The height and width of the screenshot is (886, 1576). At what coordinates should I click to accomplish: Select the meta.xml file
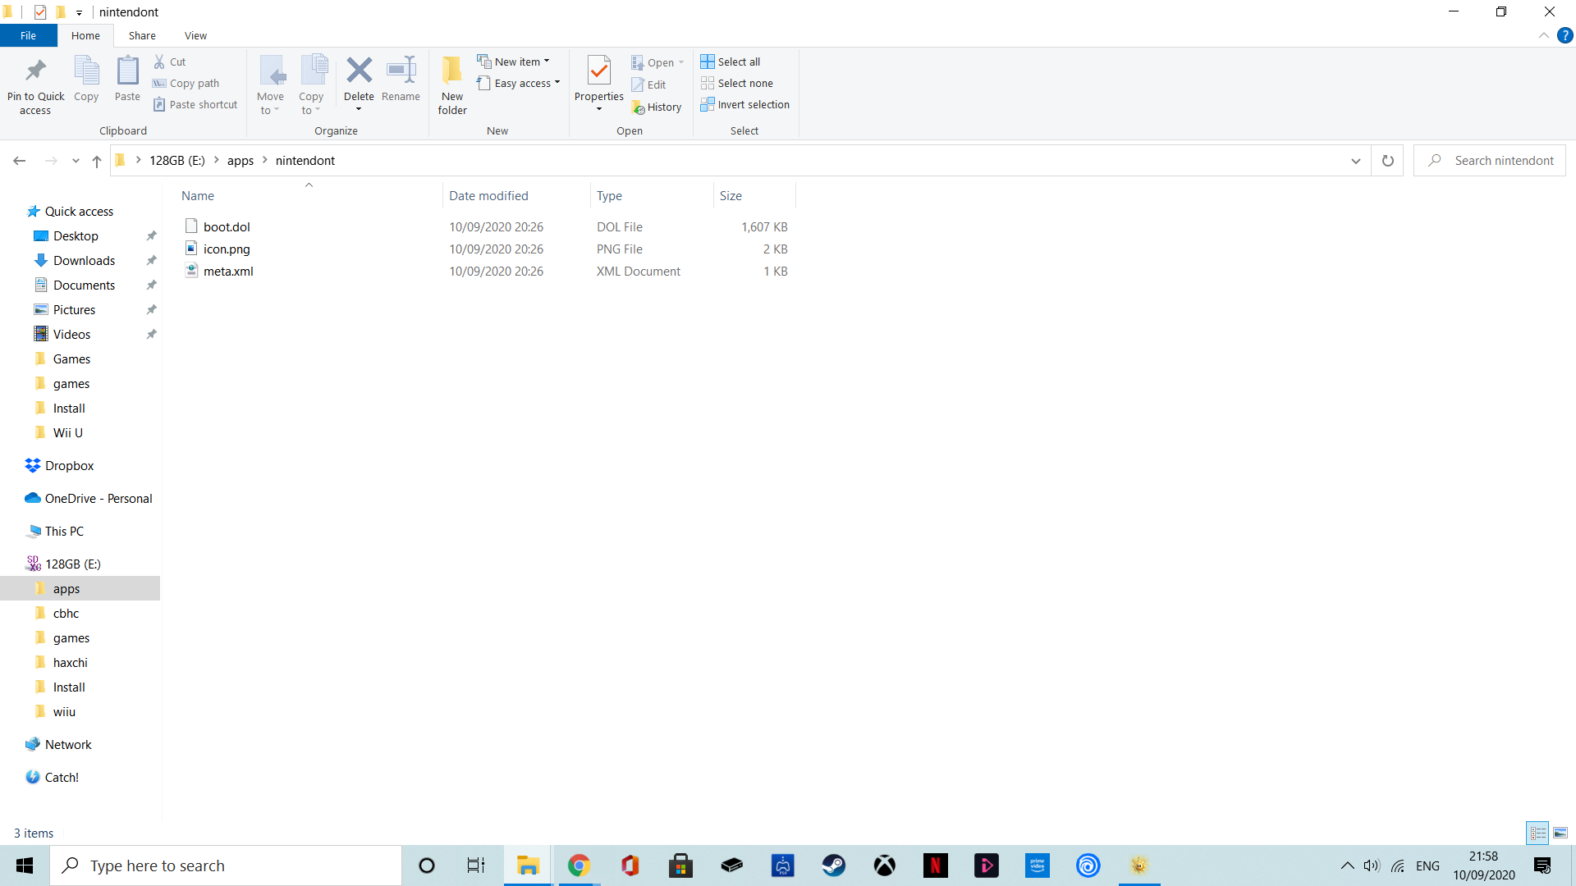pyautogui.click(x=228, y=271)
